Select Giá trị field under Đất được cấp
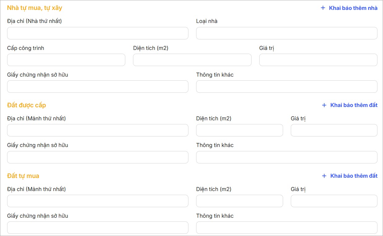383x236 pixels. click(334, 130)
